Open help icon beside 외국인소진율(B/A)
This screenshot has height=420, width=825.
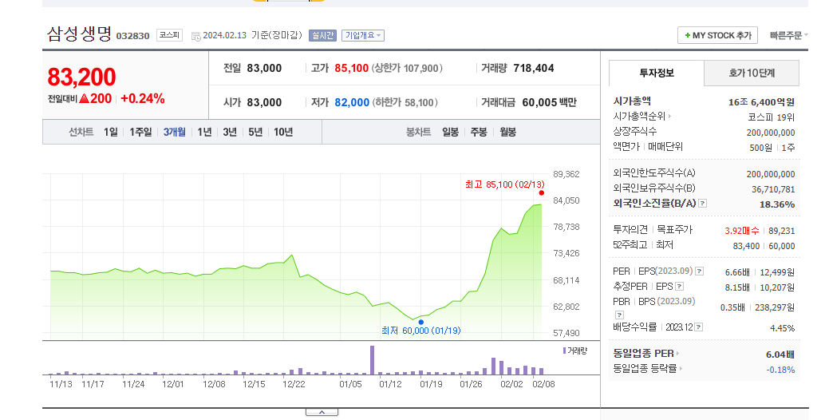click(x=702, y=203)
